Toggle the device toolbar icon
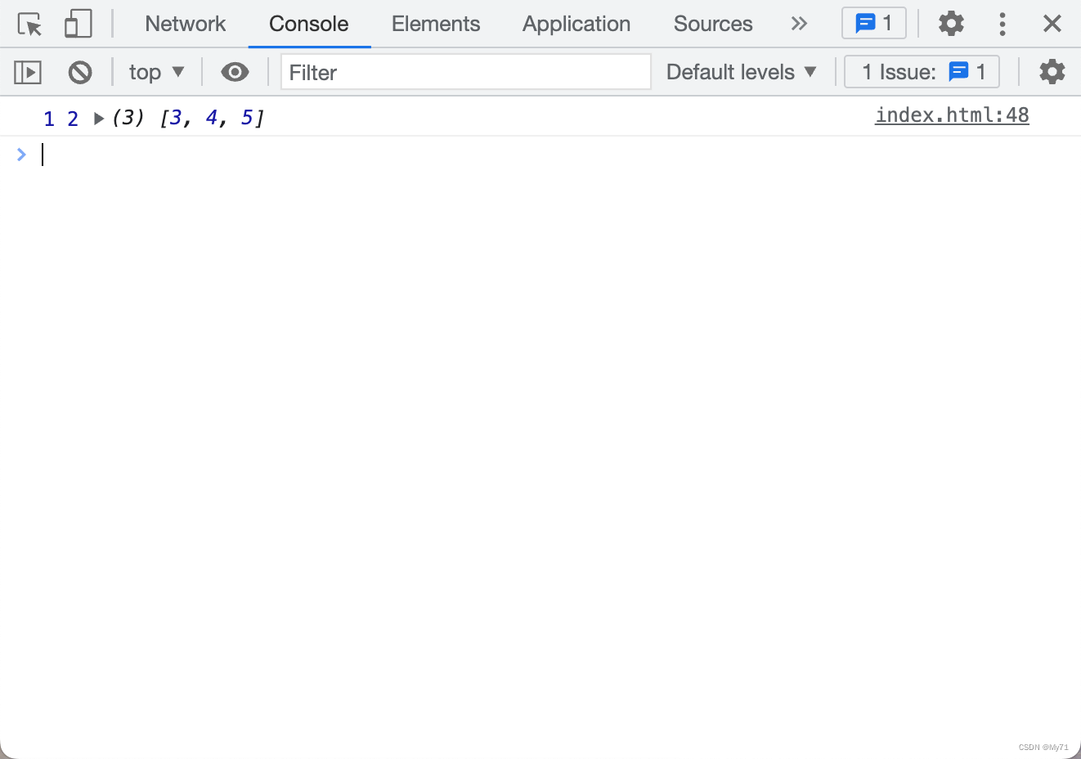 tap(78, 25)
